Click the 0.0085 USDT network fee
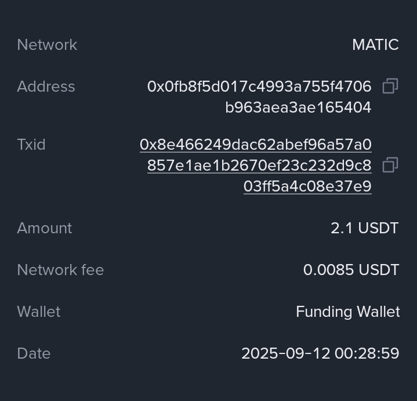417x401 pixels. 351,270
